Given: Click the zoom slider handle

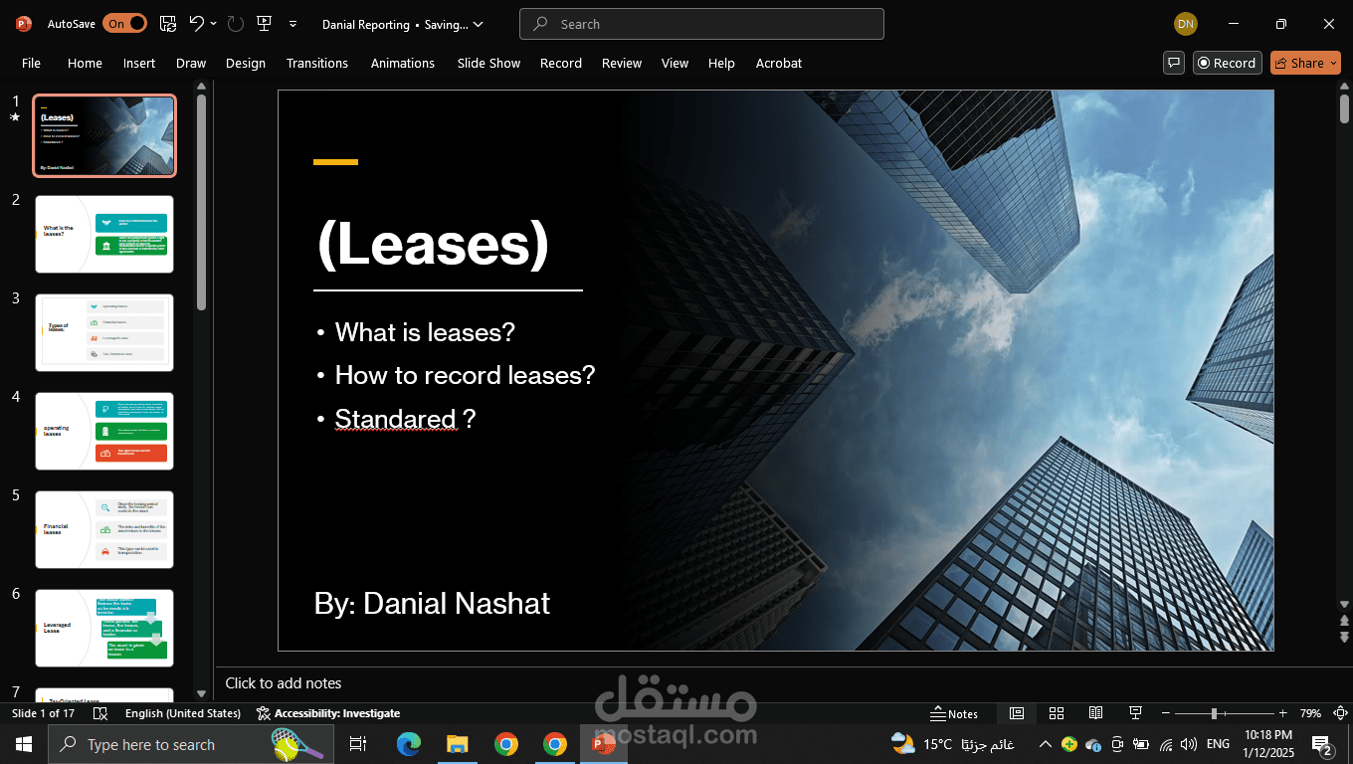Looking at the screenshot, I should click(1214, 713).
